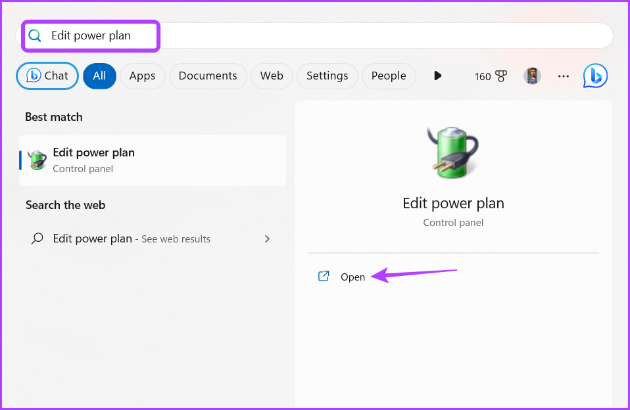Select the All filter tab
This screenshot has width=630, height=410.
click(100, 76)
